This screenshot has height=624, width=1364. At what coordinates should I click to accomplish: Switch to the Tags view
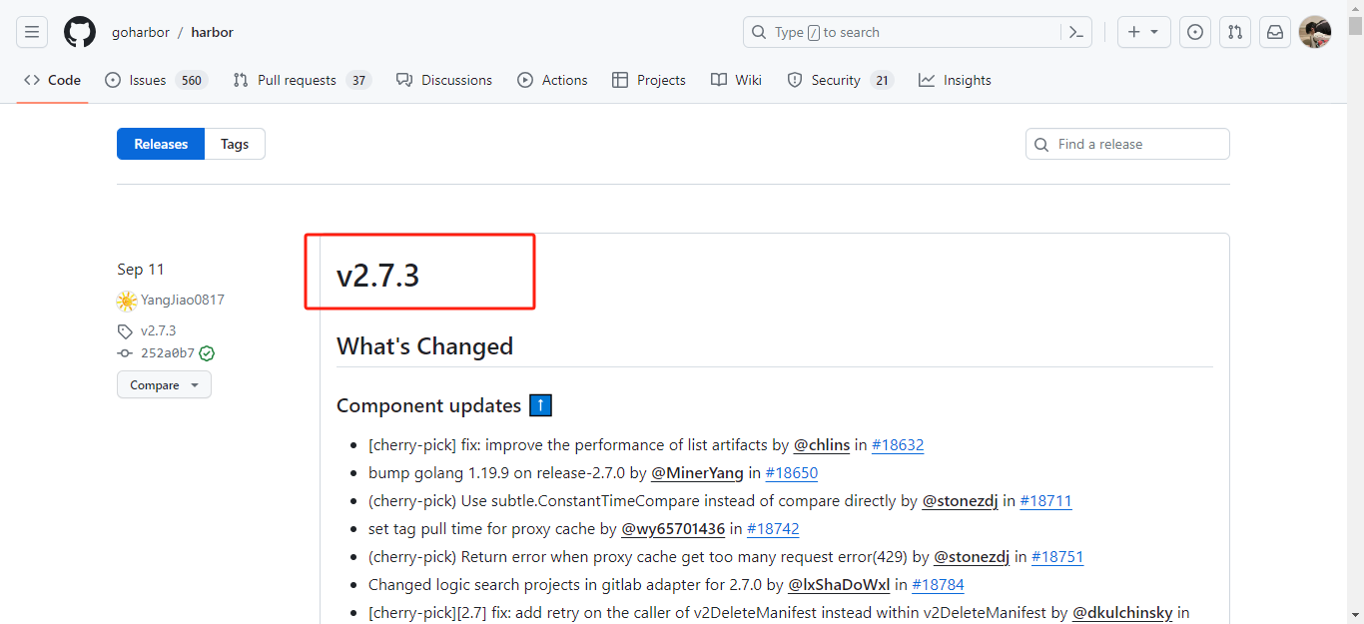coord(235,144)
